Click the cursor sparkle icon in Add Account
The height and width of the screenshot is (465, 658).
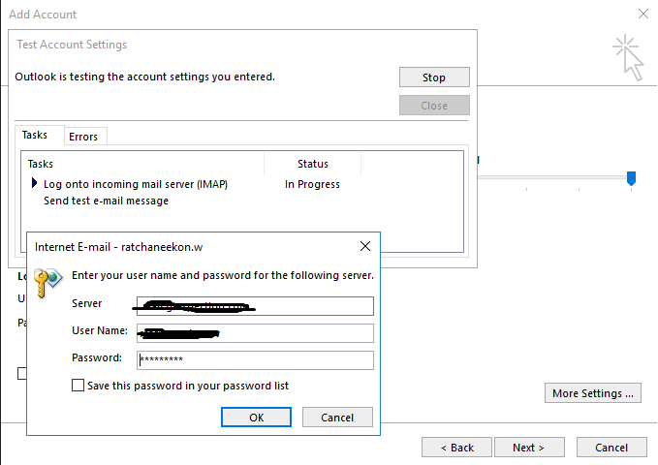[628, 57]
